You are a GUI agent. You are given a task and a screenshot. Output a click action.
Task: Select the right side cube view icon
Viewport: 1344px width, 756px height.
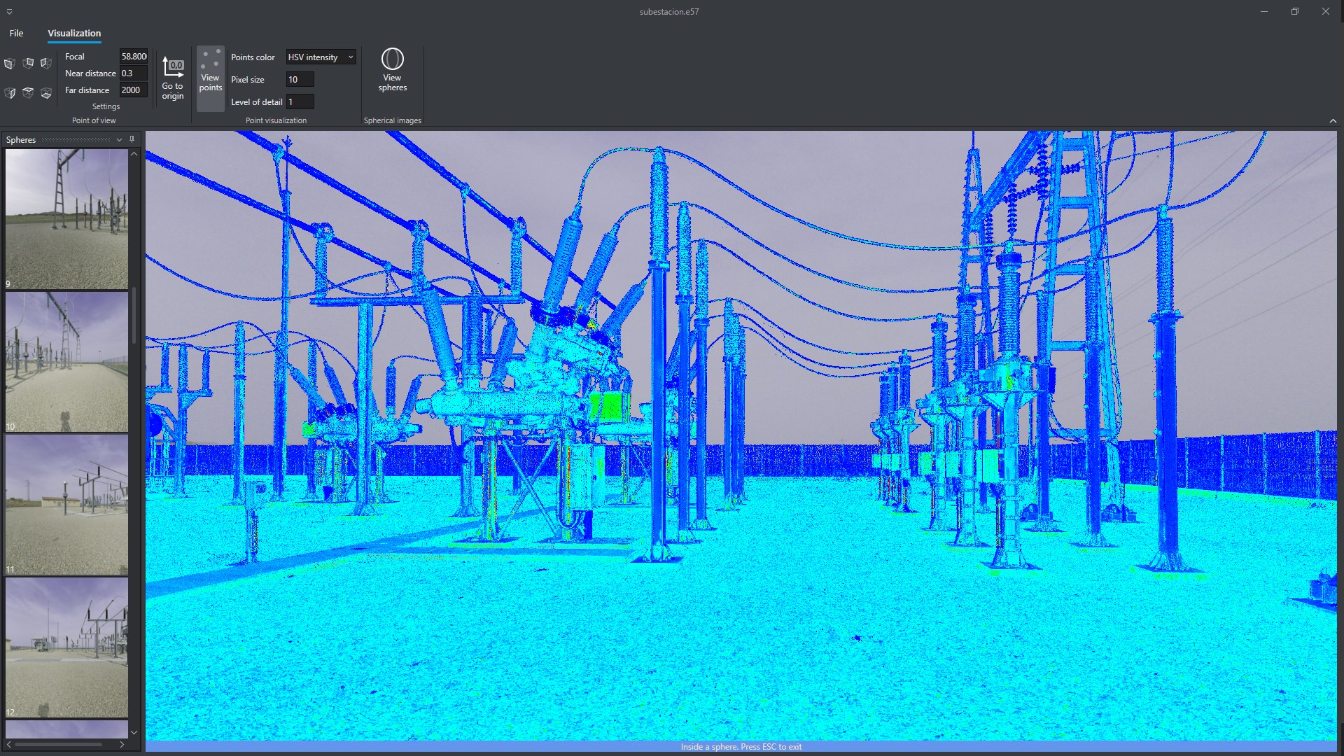pyautogui.click(x=10, y=93)
